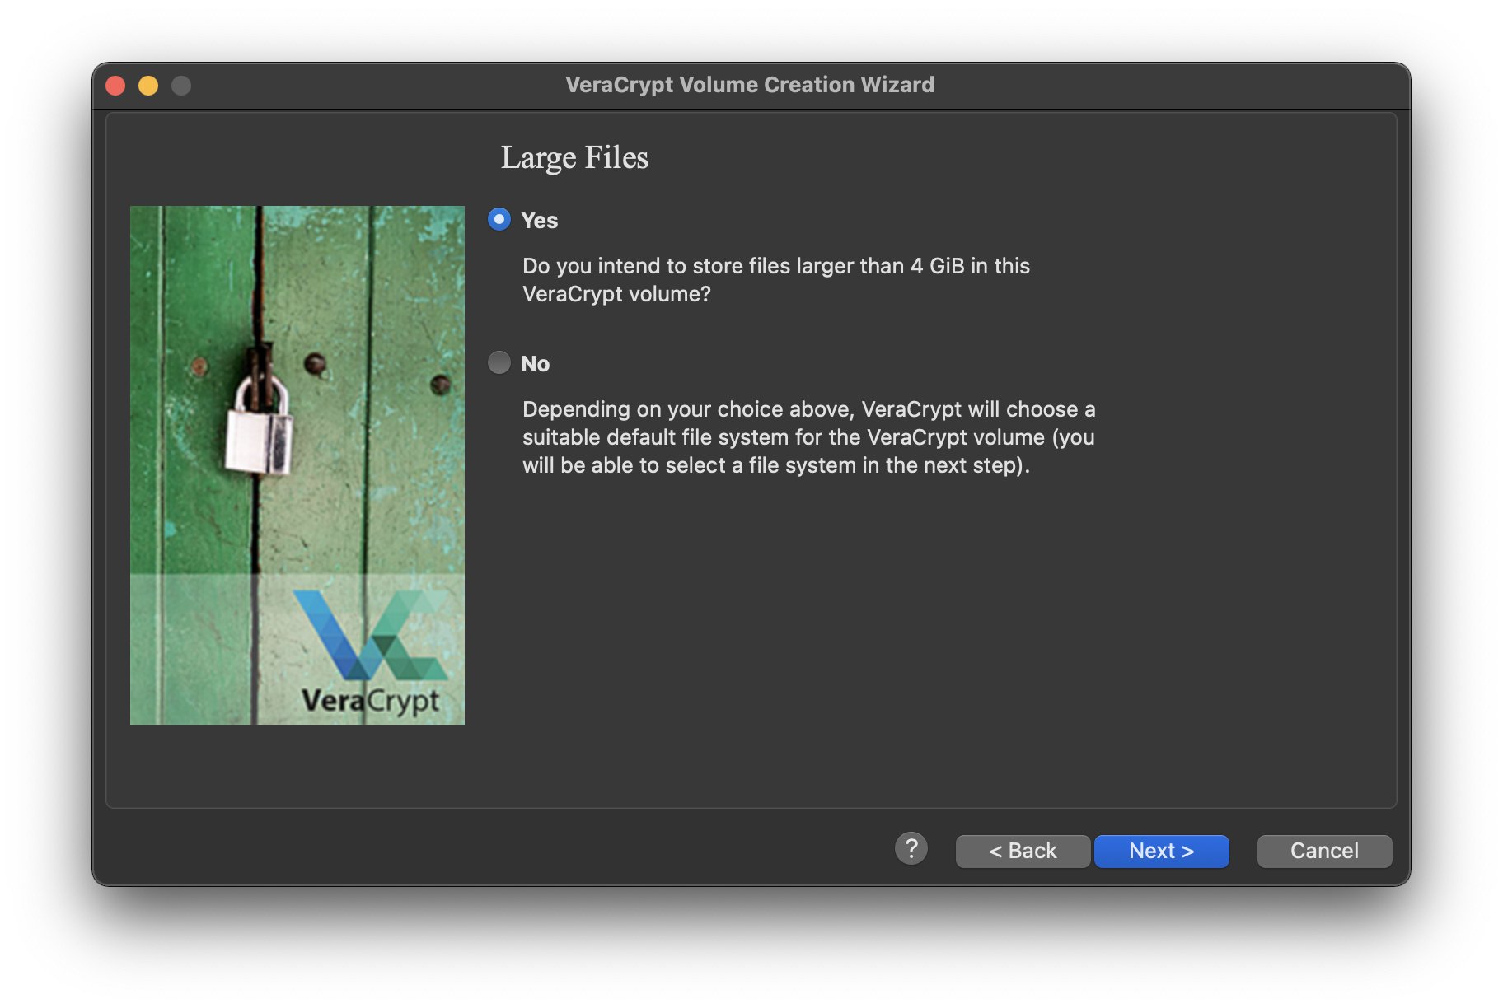Open help with the question mark button
The height and width of the screenshot is (1008, 1503).
tap(911, 849)
